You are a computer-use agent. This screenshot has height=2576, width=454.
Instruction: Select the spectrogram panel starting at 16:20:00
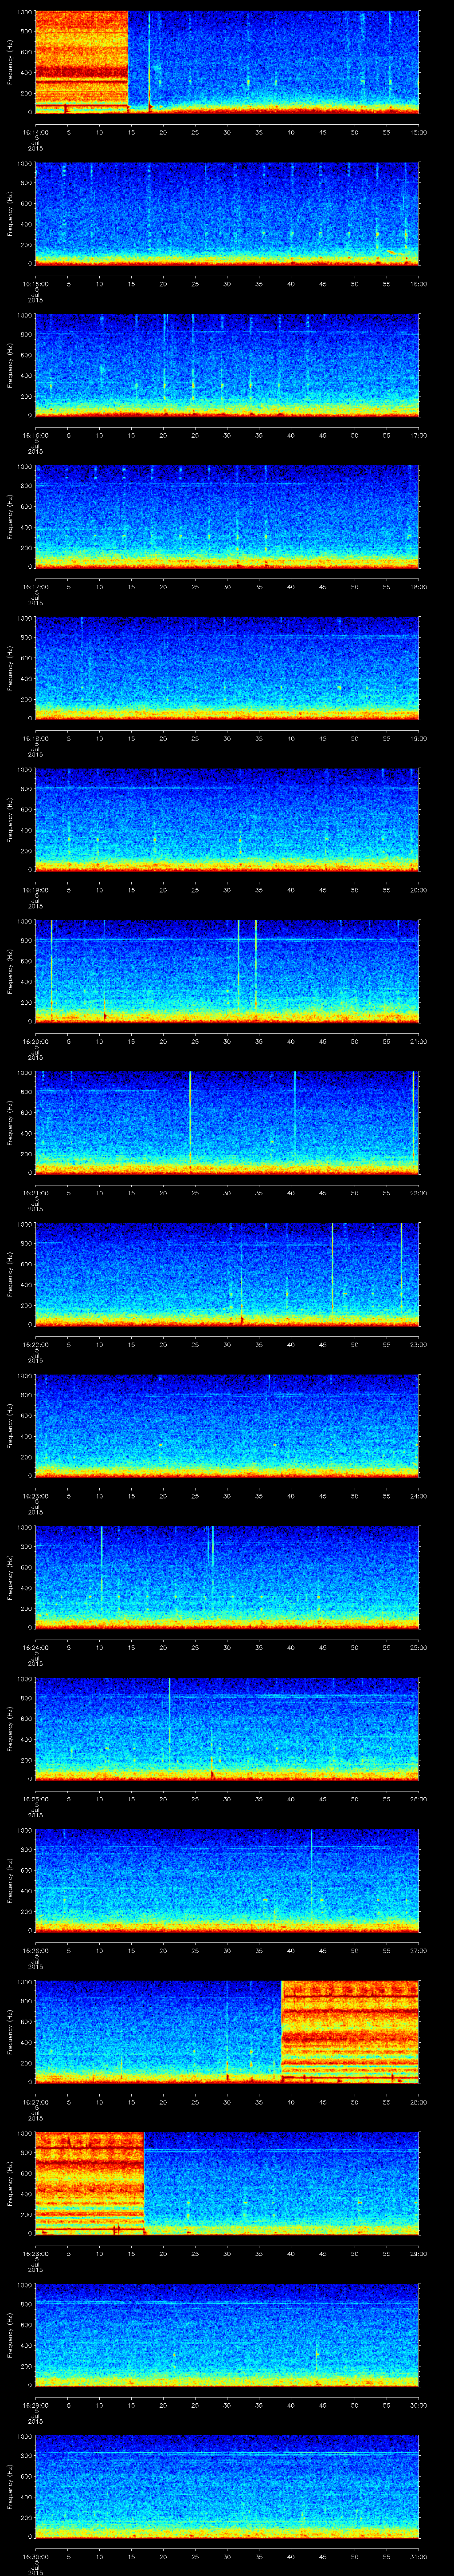pos(227,971)
